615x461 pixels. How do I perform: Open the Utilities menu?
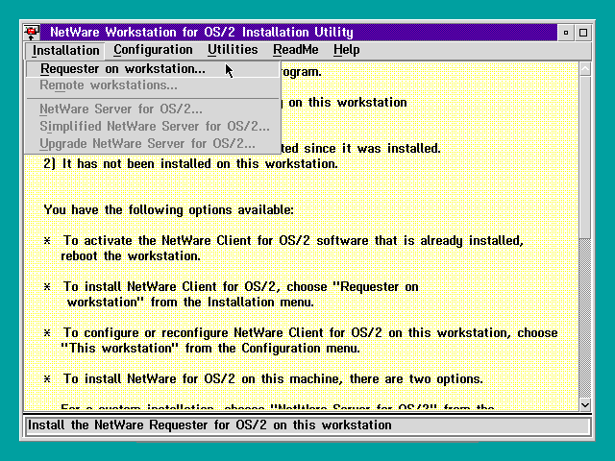(x=233, y=50)
